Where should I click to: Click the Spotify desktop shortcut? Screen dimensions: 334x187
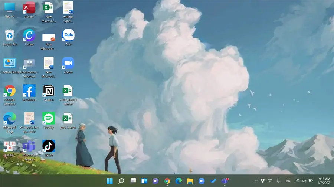(x=49, y=121)
